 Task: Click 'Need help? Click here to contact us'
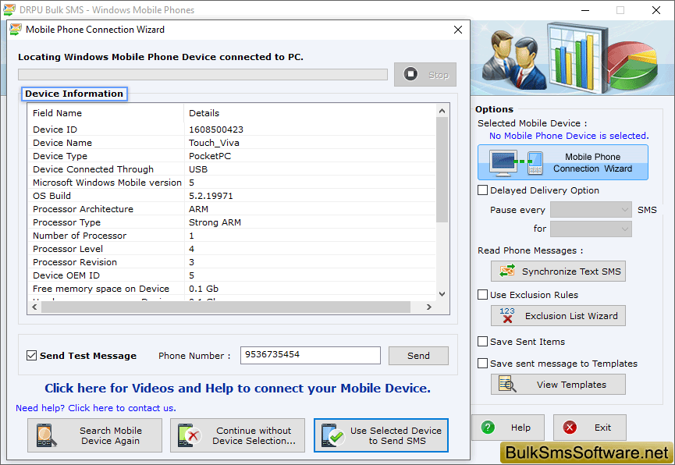[95, 408]
